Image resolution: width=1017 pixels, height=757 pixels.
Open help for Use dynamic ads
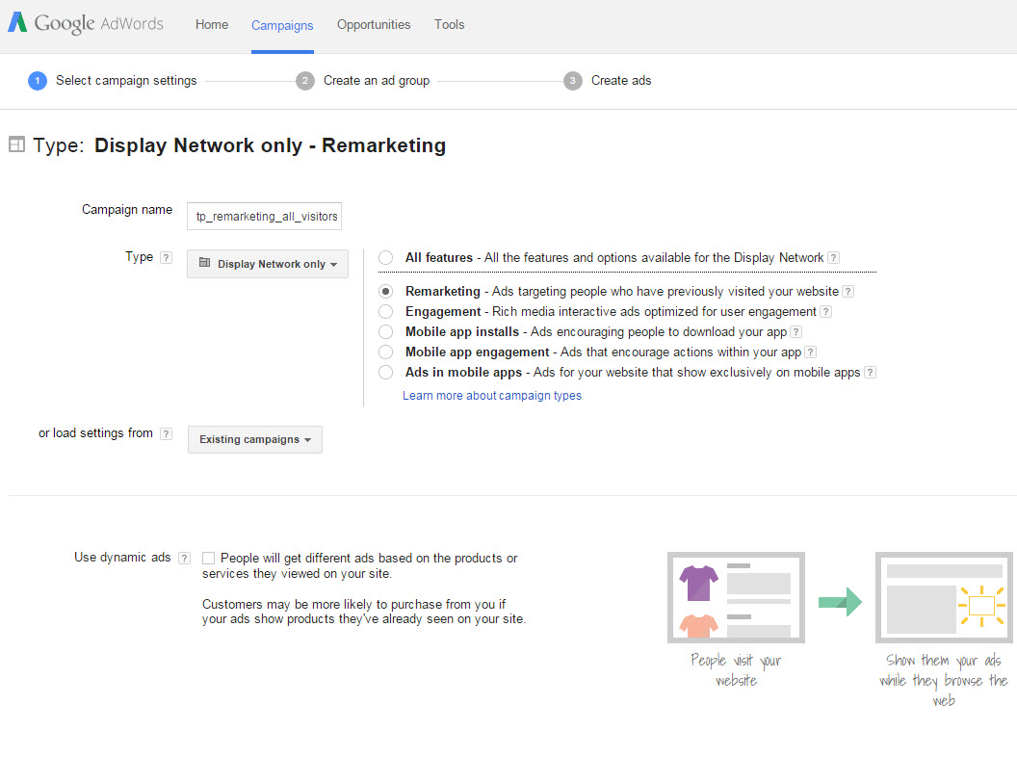182,557
